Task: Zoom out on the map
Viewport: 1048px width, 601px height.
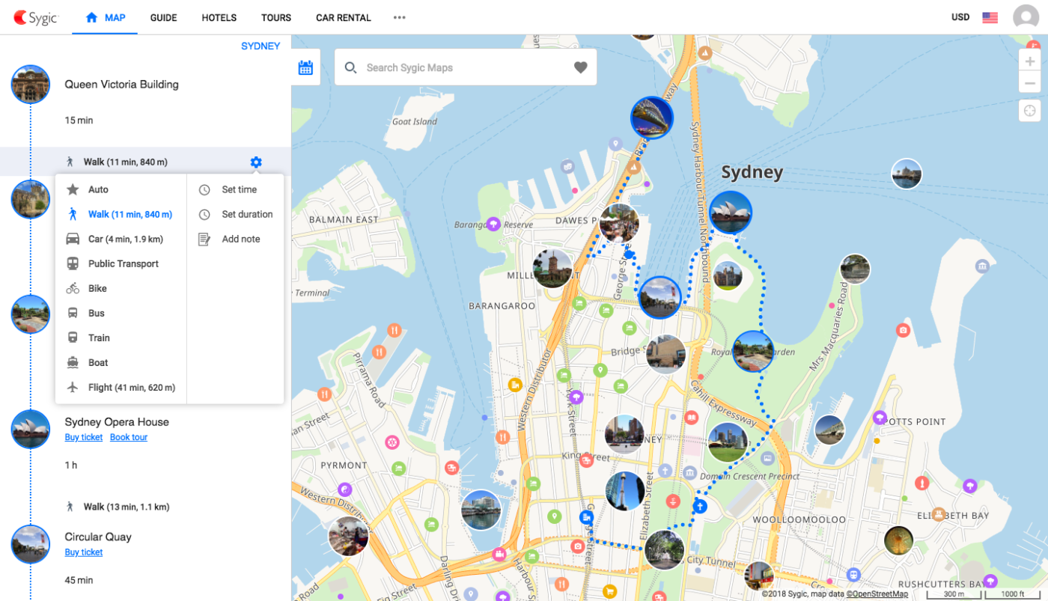Action: tap(1031, 83)
